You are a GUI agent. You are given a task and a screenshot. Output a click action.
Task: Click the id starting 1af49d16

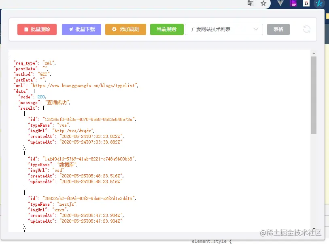89,159
